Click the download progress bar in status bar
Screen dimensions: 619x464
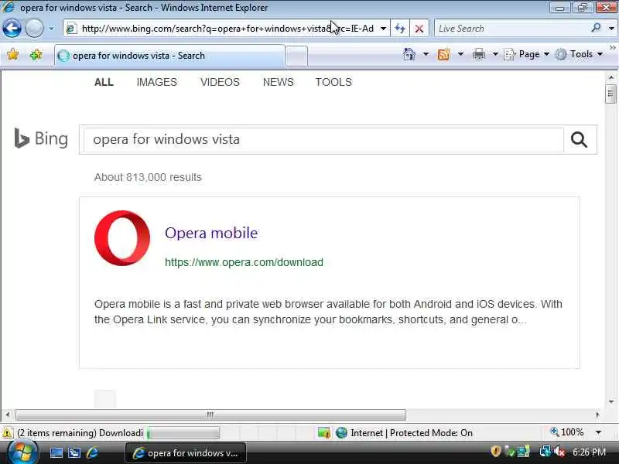(183, 433)
